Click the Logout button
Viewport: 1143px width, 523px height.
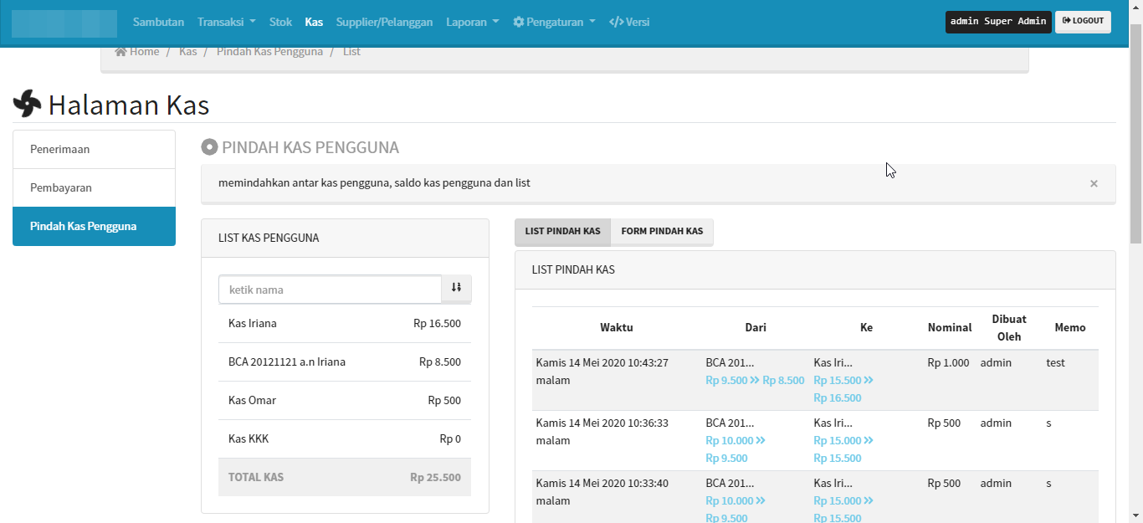click(1083, 22)
